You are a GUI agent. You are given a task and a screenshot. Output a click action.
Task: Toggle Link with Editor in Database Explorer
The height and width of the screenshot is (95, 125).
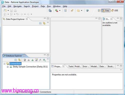click(x=19, y=60)
